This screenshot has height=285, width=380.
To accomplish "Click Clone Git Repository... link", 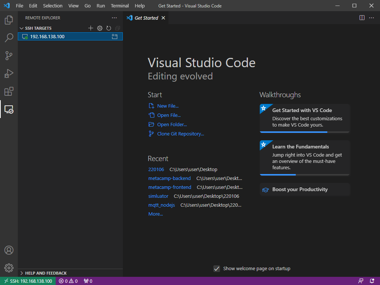I will point(181,134).
